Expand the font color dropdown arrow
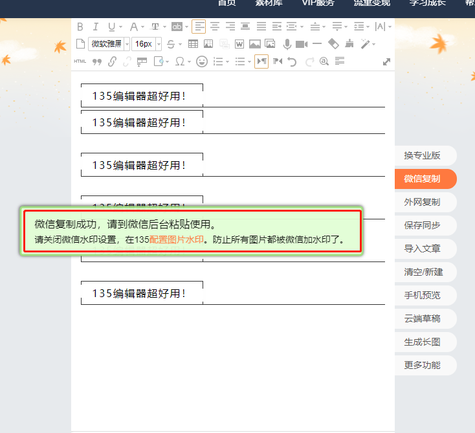Viewport: 475px width, 433px height. click(142, 27)
